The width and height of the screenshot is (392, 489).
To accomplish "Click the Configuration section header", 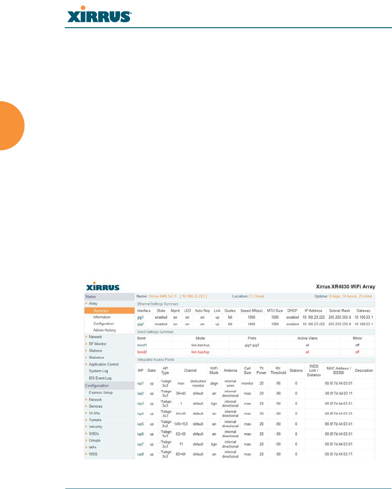I will 109,385.
